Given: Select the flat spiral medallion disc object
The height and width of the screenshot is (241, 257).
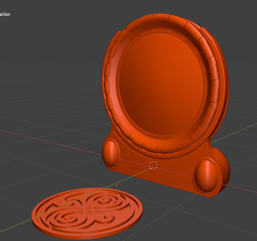Looking at the screenshot, I should [x=87, y=213].
